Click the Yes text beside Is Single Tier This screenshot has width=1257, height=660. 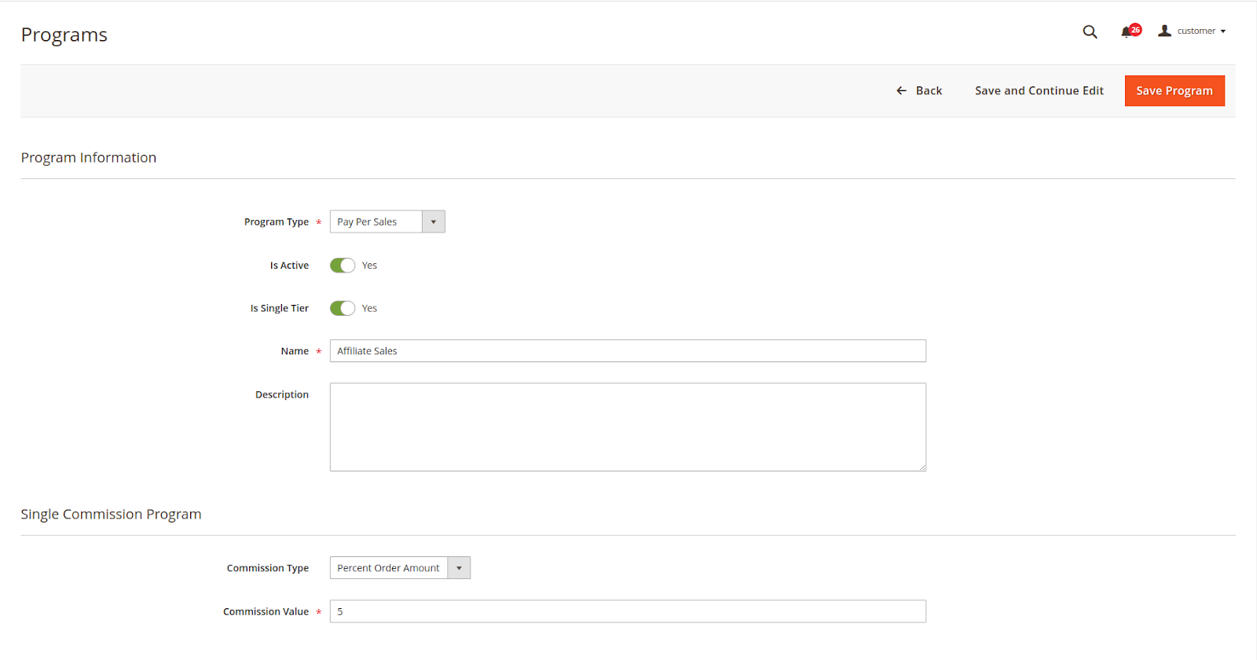pos(369,308)
